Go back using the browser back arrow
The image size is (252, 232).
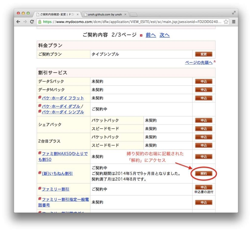pyautogui.click(x=18, y=22)
